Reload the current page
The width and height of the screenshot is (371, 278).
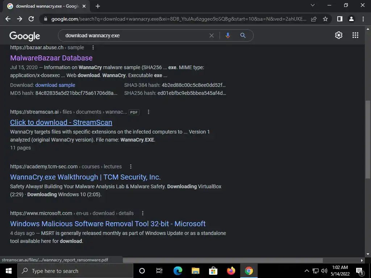31,19
